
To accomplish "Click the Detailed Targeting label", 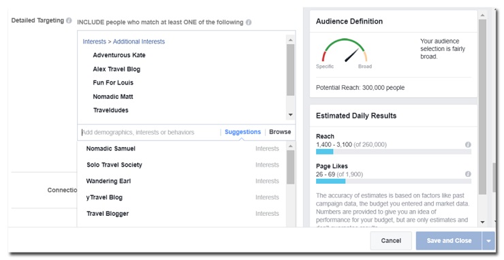I will click(37, 20).
